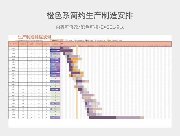
Task: Select work order cell A0007
Action: pyautogui.click(x=13, y=65)
